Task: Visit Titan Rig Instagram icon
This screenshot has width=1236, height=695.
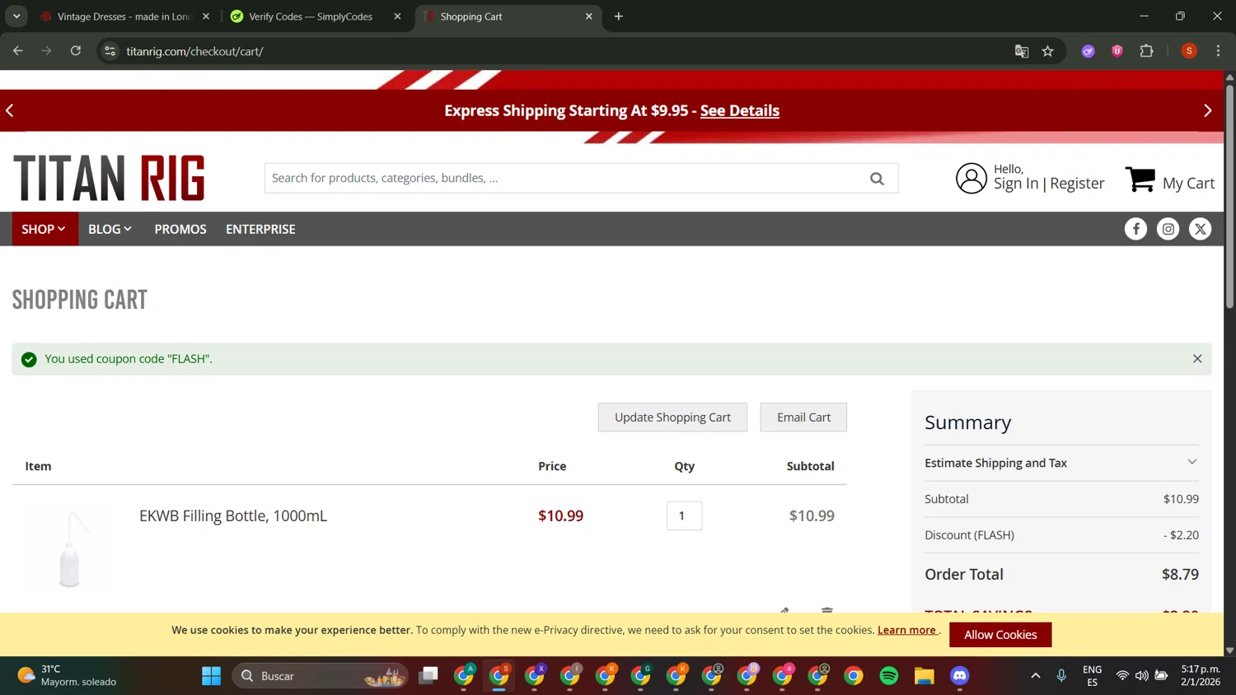Action: pos(1168,229)
